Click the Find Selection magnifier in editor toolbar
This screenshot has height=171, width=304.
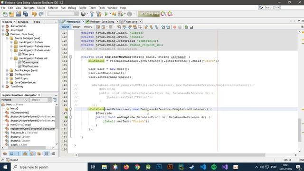pyautogui.click(x=119, y=27)
